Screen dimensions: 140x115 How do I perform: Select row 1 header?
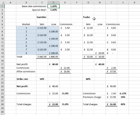coord(2,6)
